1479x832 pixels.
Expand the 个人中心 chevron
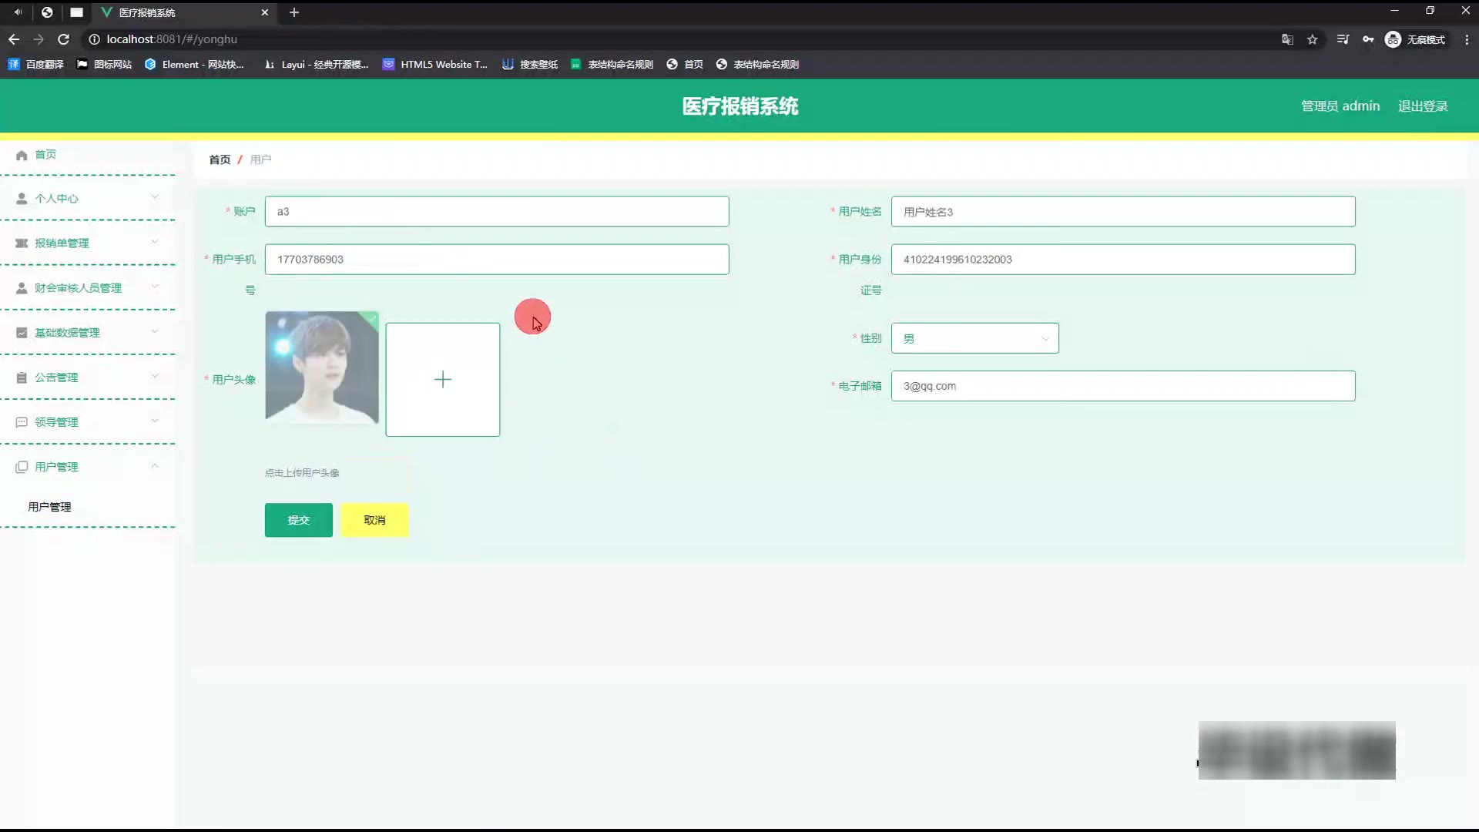155,198
